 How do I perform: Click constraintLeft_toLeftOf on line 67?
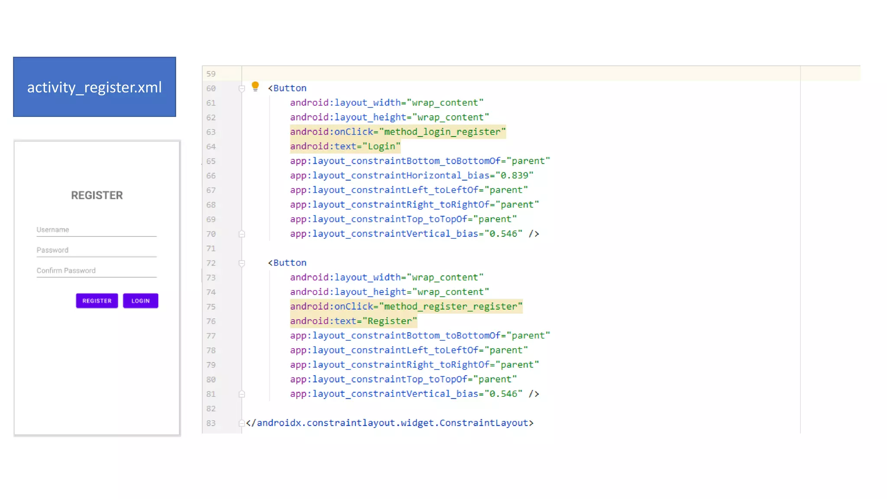[x=409, y=190]
